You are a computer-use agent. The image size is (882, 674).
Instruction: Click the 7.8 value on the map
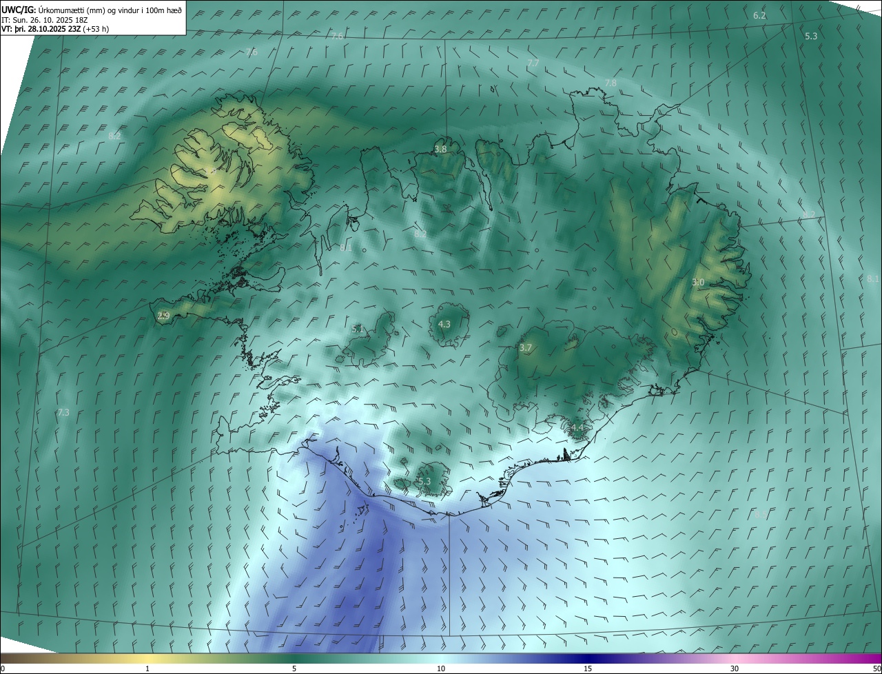coord(610,83)
